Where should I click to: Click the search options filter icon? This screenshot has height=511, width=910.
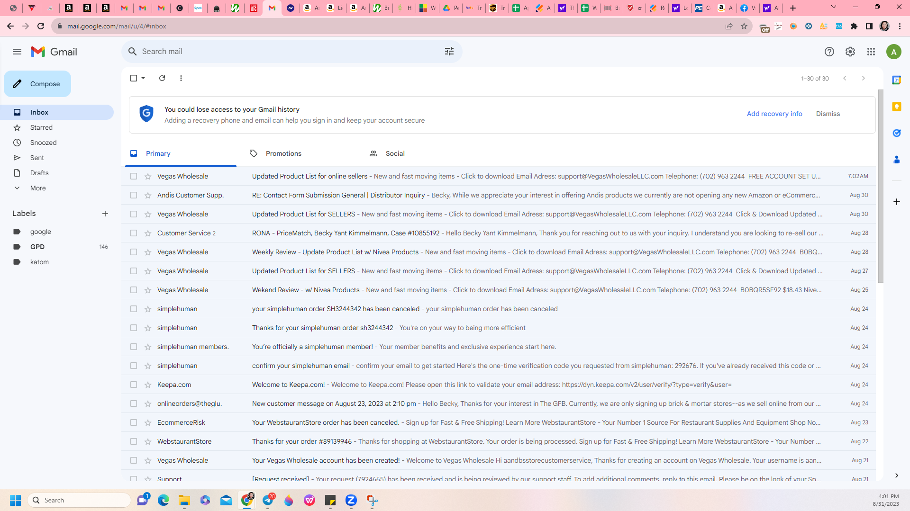449,51
